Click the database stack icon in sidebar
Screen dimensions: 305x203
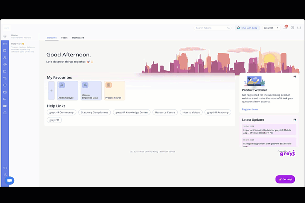point(5,113)
